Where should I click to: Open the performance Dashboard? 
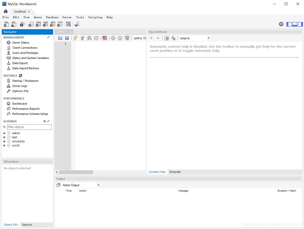[19, 104]
